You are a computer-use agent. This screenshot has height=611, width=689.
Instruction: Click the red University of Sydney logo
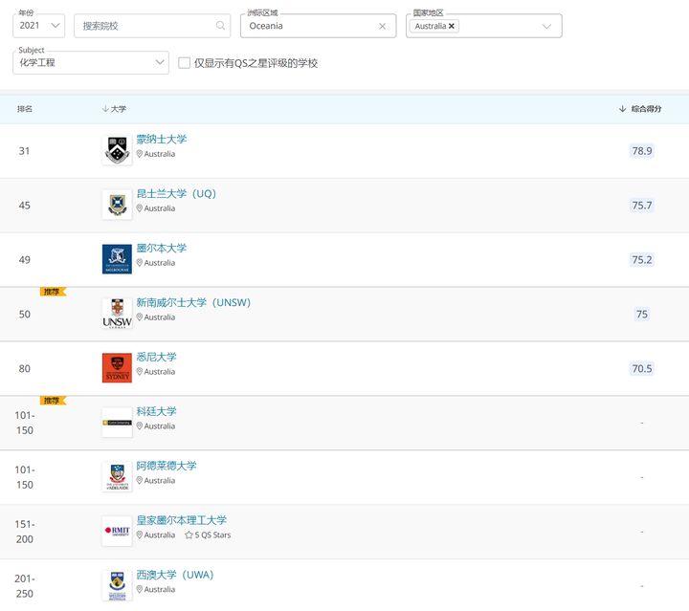(x=117, y=368)
